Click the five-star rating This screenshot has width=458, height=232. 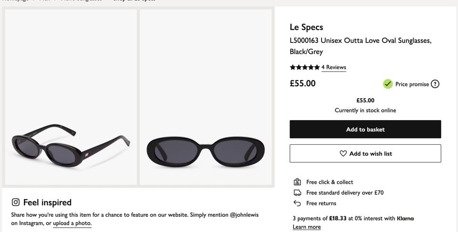click(304, 67)
